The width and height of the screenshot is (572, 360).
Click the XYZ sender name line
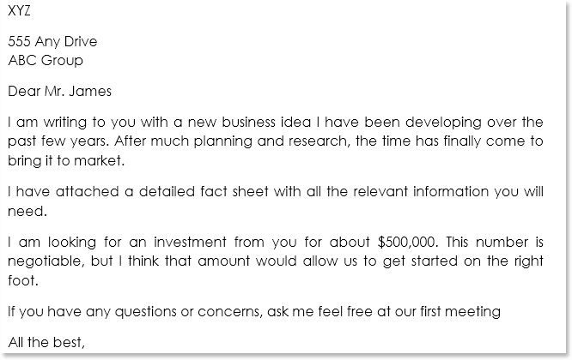pyautogui.click(x=19, y=10)
